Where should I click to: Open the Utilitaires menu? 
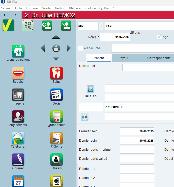click(75, 8)
